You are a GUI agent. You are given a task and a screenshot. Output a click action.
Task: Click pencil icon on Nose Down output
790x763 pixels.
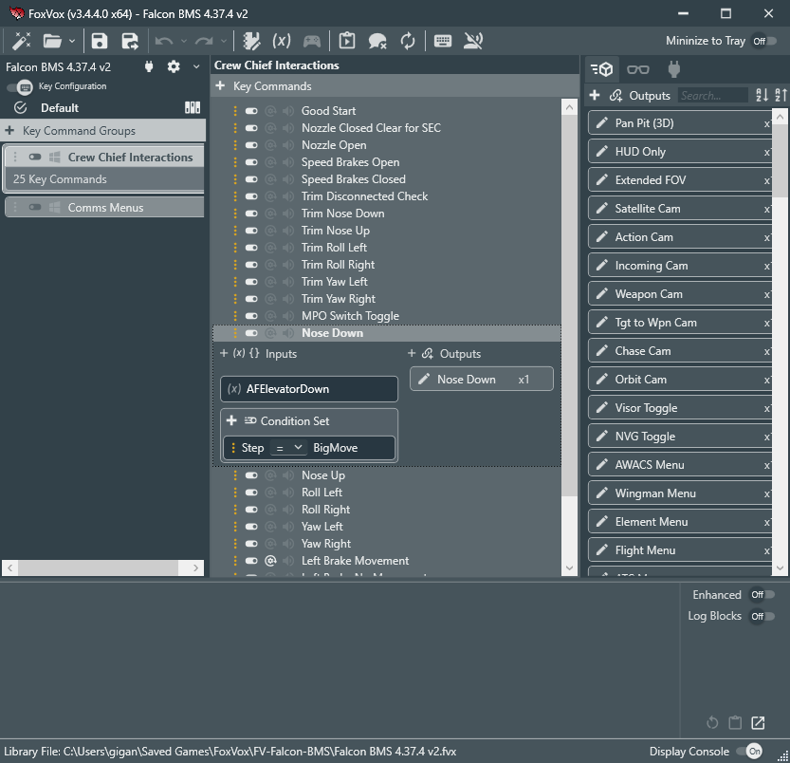[424, 379]
